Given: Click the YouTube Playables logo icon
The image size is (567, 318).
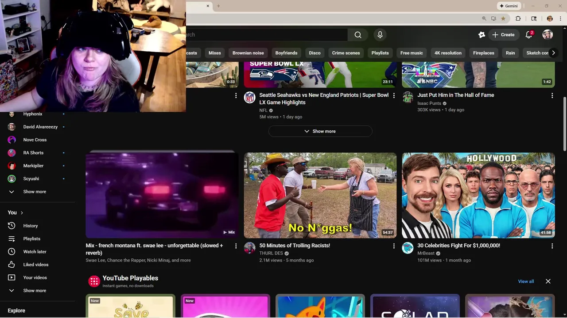Looking at the screenshot, I should click(x=94, y=281).
